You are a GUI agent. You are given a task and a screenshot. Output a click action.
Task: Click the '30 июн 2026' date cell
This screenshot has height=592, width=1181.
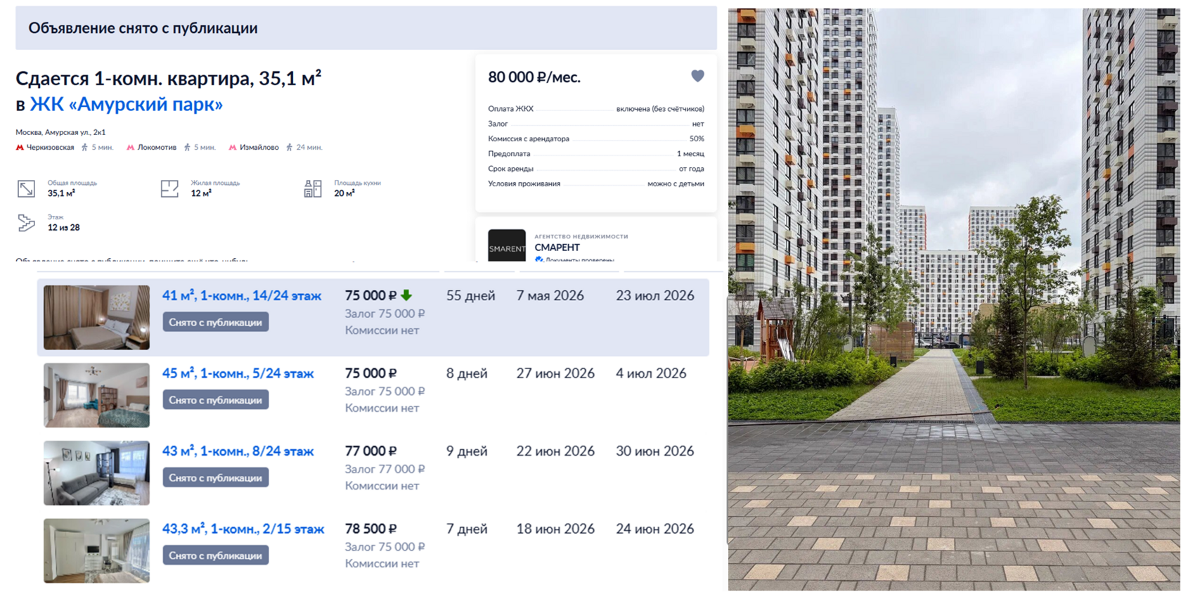[655, 451]
